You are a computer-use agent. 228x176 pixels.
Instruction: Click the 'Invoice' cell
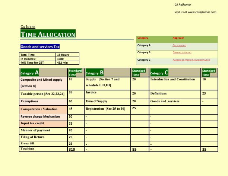[x=107, y=95]
